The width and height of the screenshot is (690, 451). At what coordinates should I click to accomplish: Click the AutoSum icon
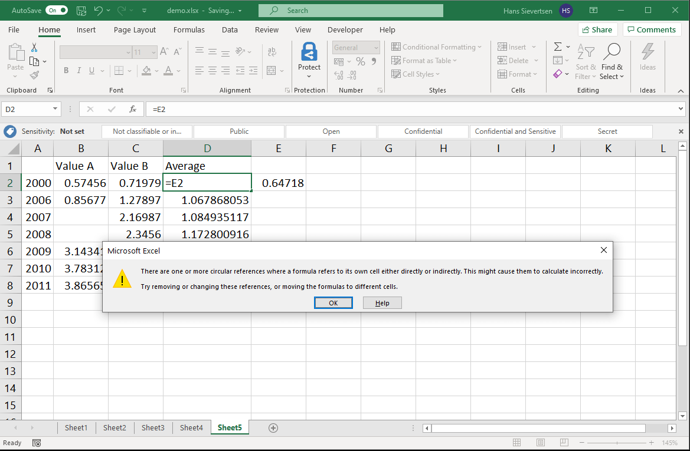pyautogui.click(x=557, y=47)
